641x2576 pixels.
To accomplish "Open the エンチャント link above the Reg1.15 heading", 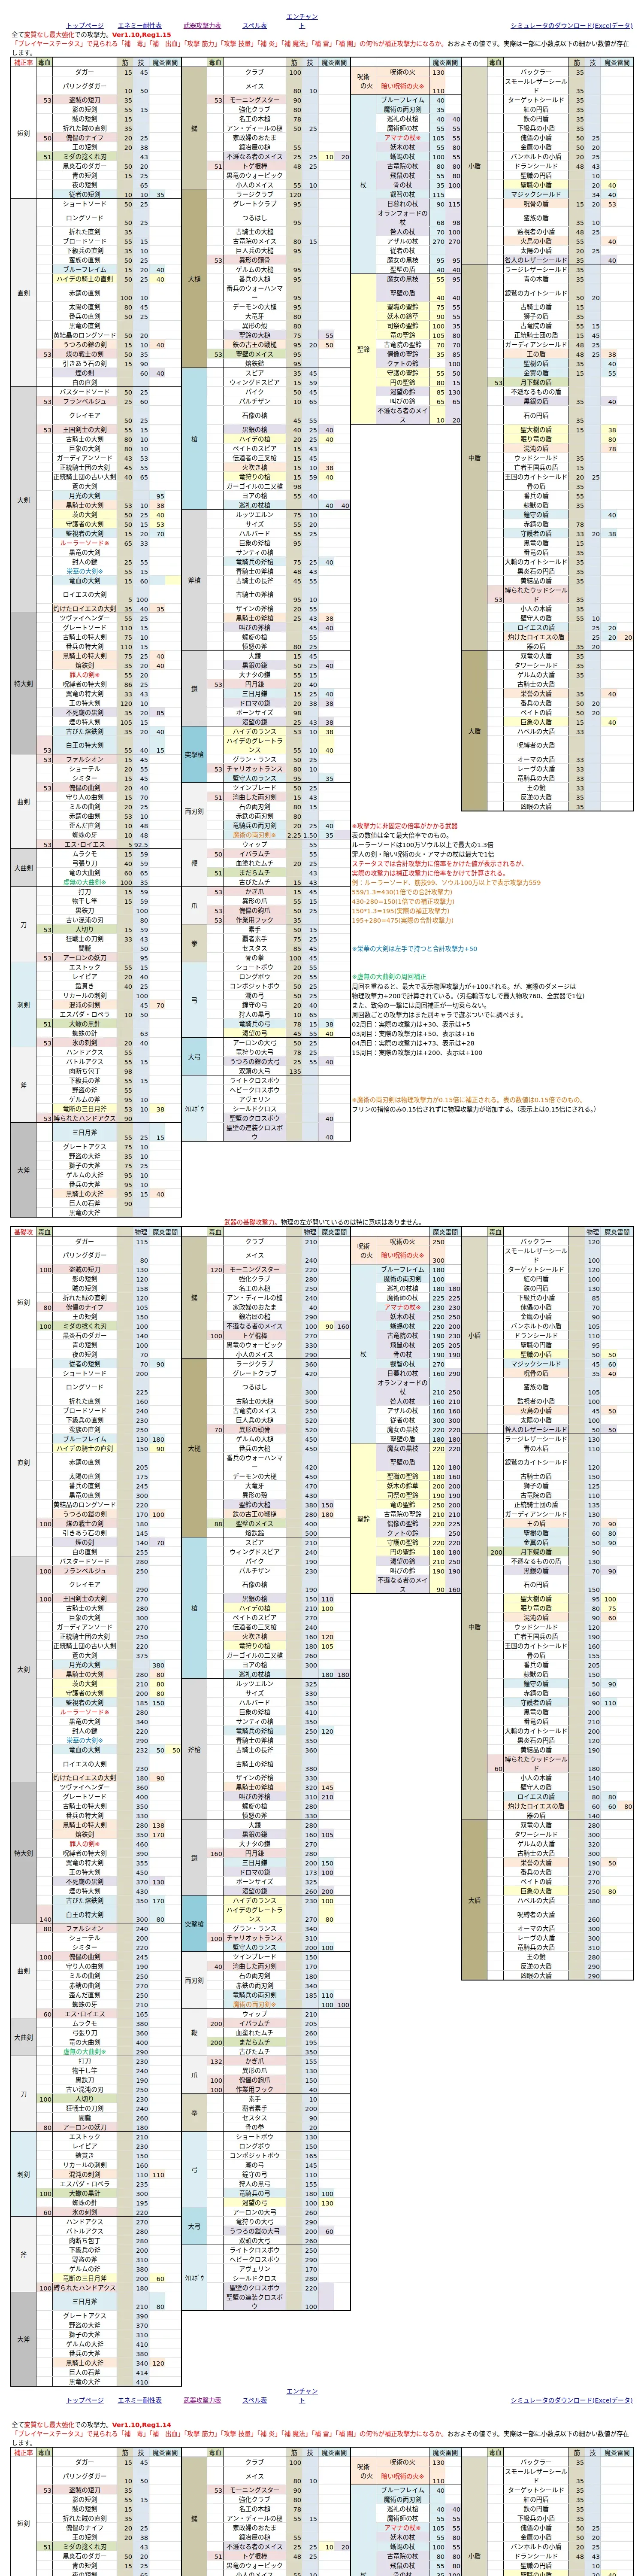I will tap(302, 21).
